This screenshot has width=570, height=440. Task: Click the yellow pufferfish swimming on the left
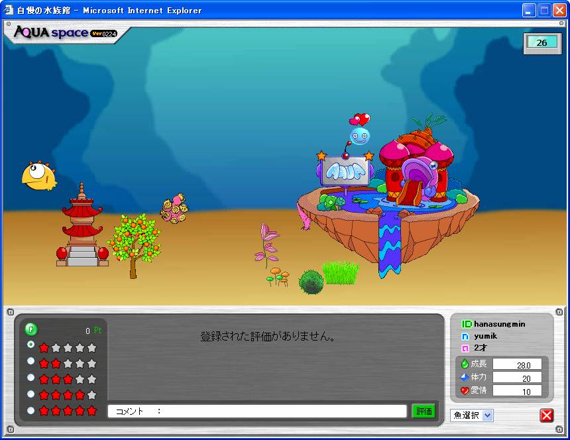pos(38,176)
